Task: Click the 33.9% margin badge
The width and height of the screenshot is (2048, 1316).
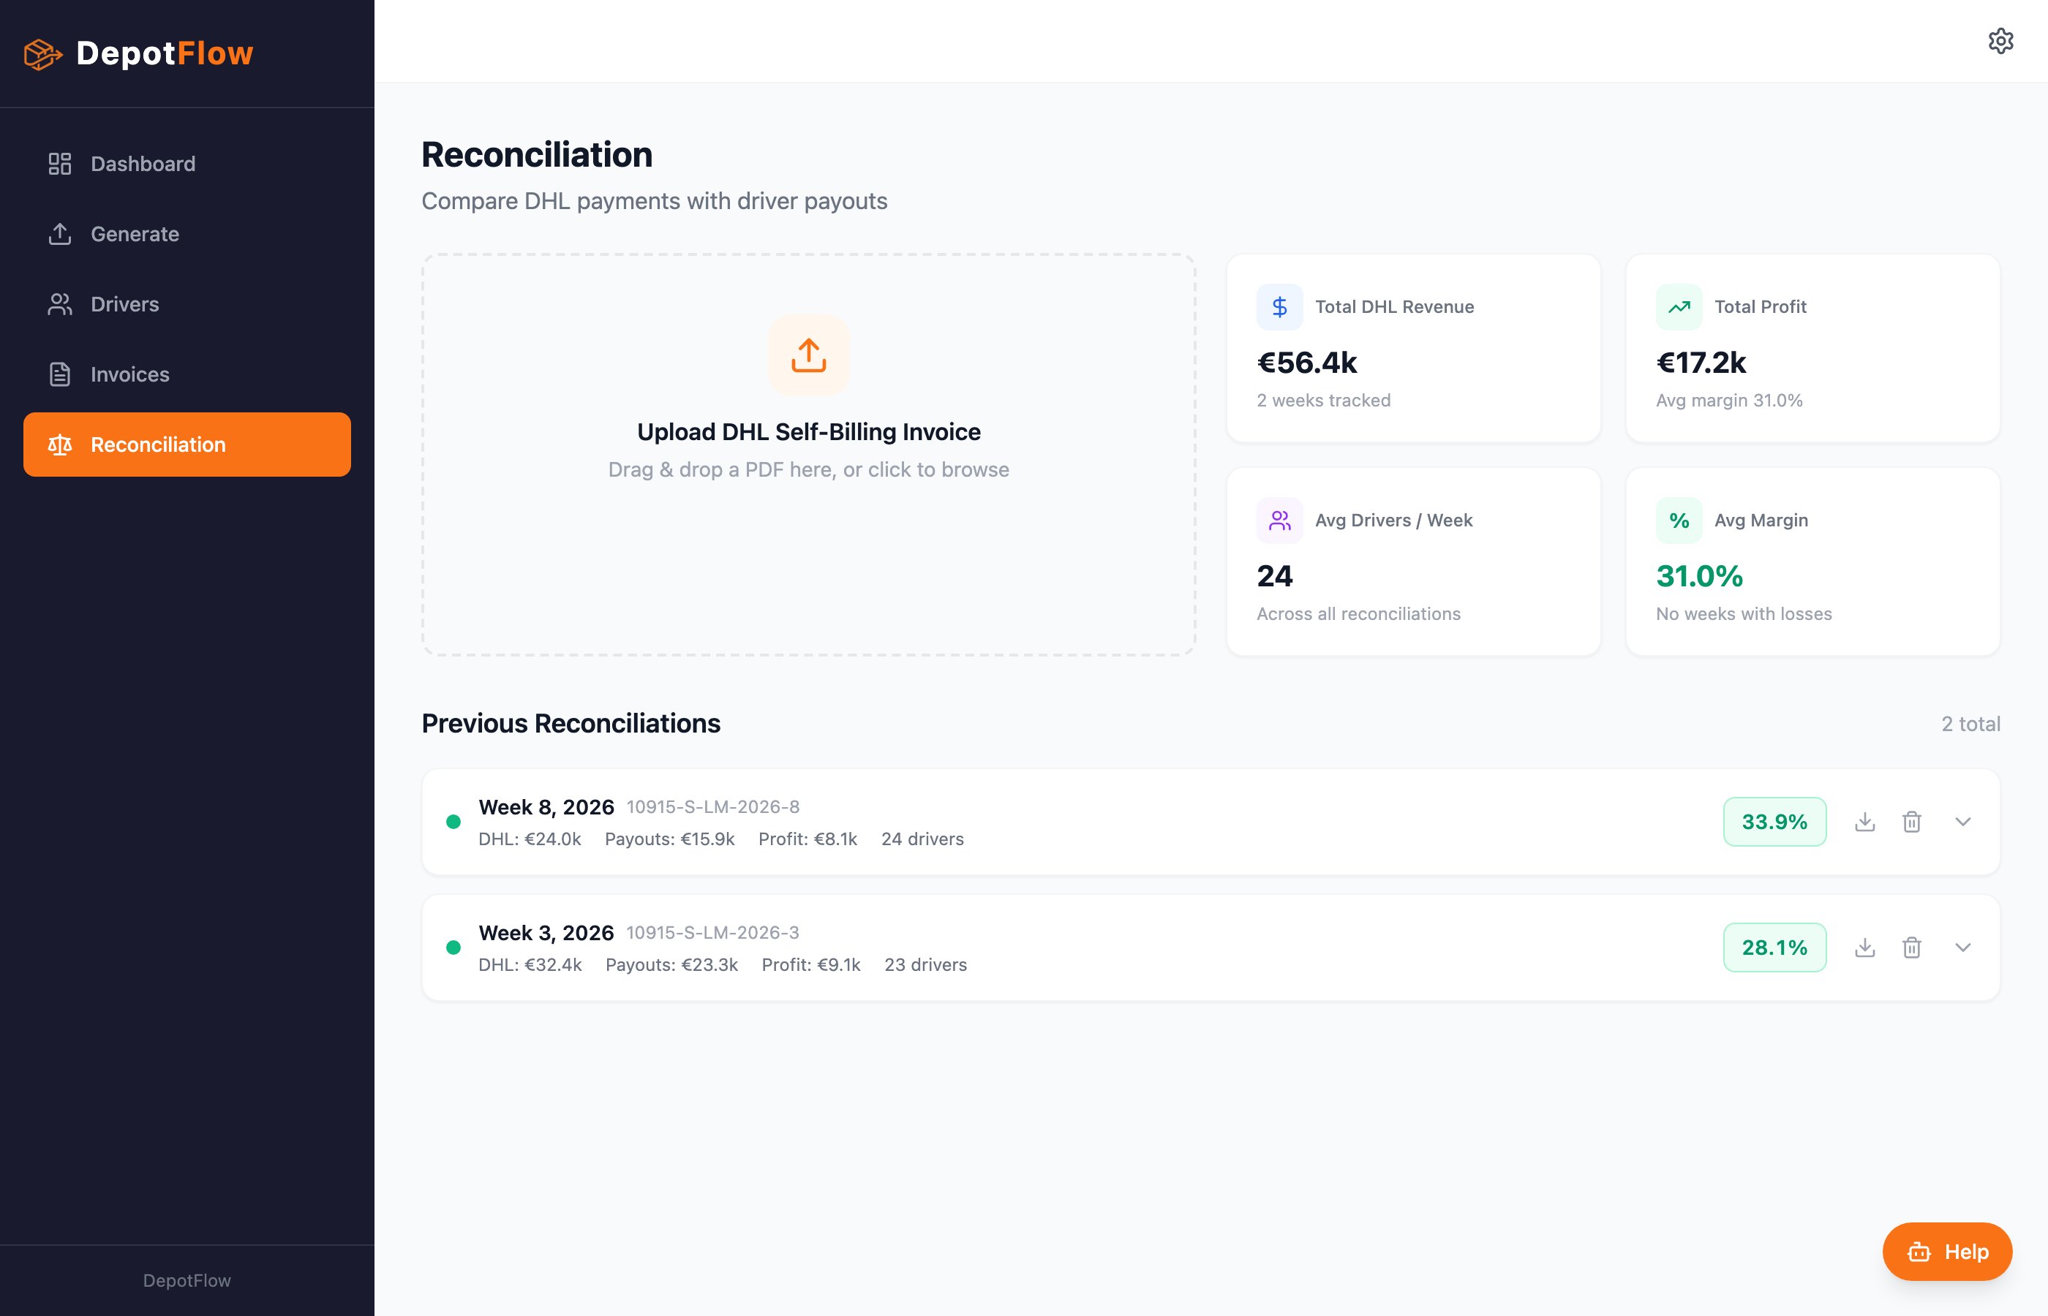Action: tap(1774, 821)
